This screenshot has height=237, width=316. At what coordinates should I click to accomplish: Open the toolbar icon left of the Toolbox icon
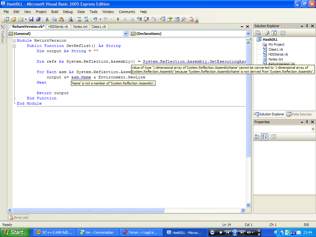177,19
